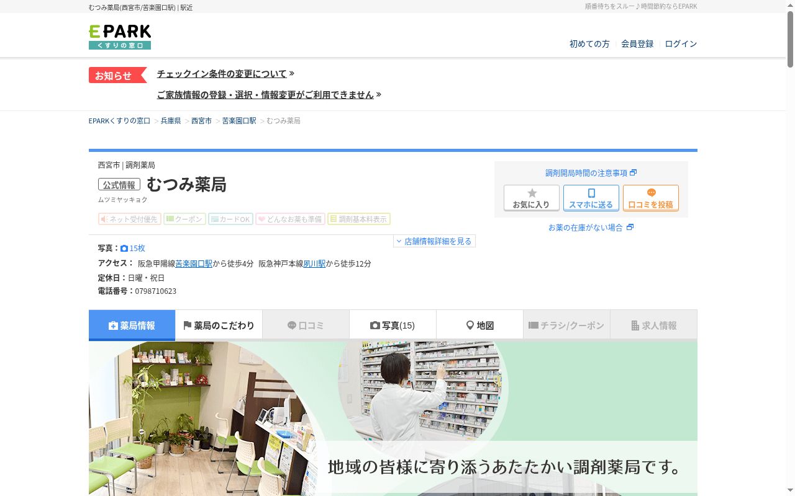
Task: Expand 店舗情報詳細を見る
Action: pyautogui.click(x=434, y=241)
